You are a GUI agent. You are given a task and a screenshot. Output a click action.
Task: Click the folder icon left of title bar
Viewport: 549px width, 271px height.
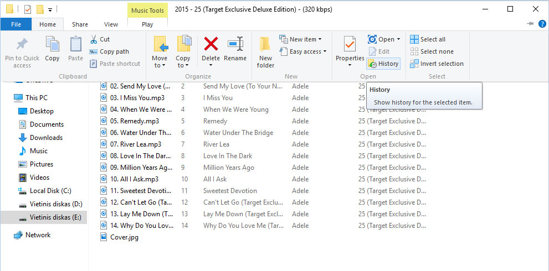pyautogui.click(x=10, y=9)
